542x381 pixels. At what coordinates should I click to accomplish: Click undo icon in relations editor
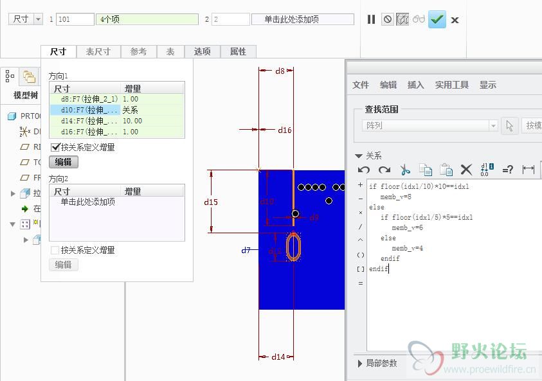tap(364, 170)
